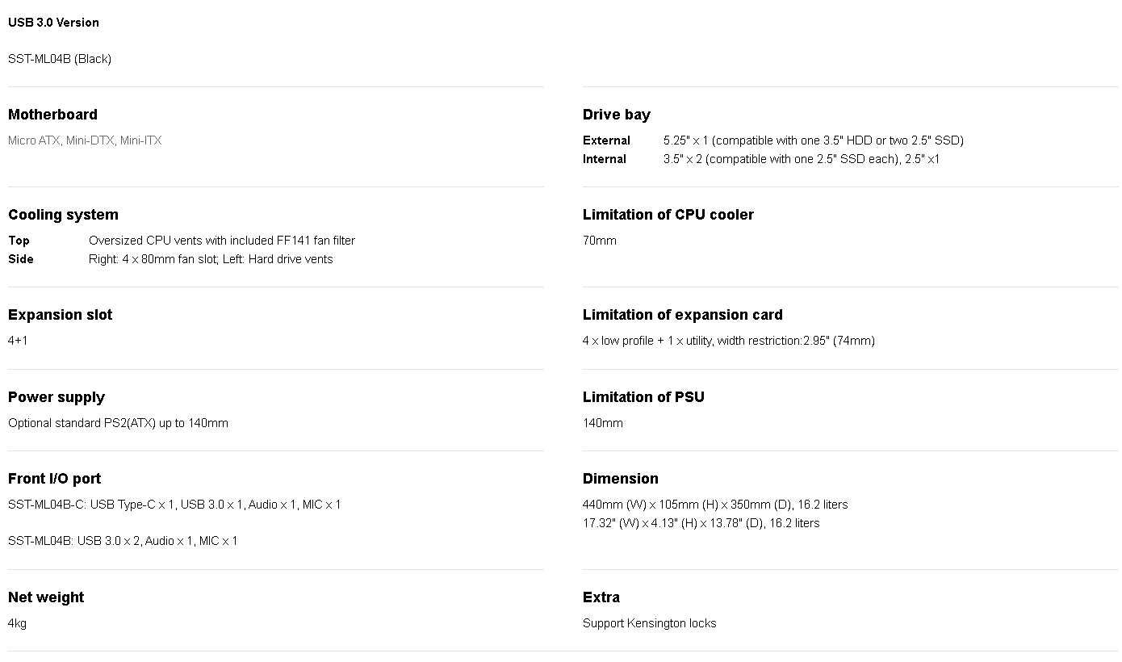Screen dimensions: 1122x662
Task: Select the SST-ML04B (Black) model text
Action: point(60,59)
